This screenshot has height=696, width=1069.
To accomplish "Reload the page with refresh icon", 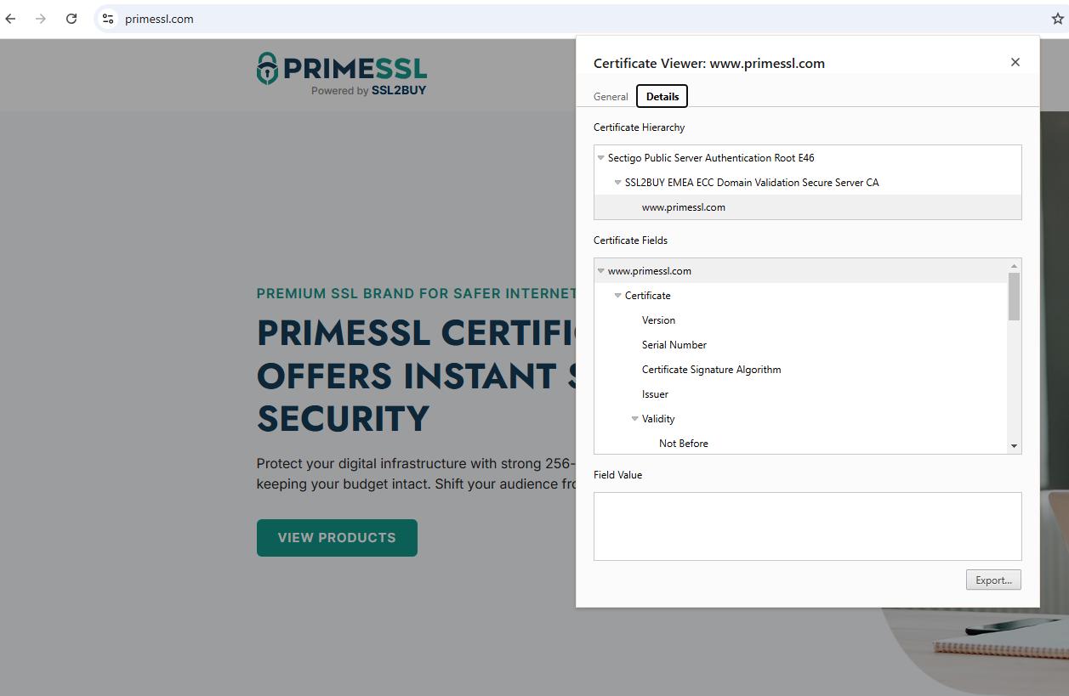I will (71, 19).
